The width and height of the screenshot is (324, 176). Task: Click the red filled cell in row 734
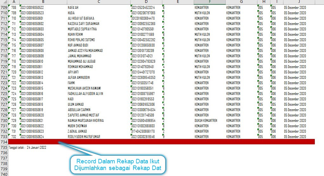point(161,142)
